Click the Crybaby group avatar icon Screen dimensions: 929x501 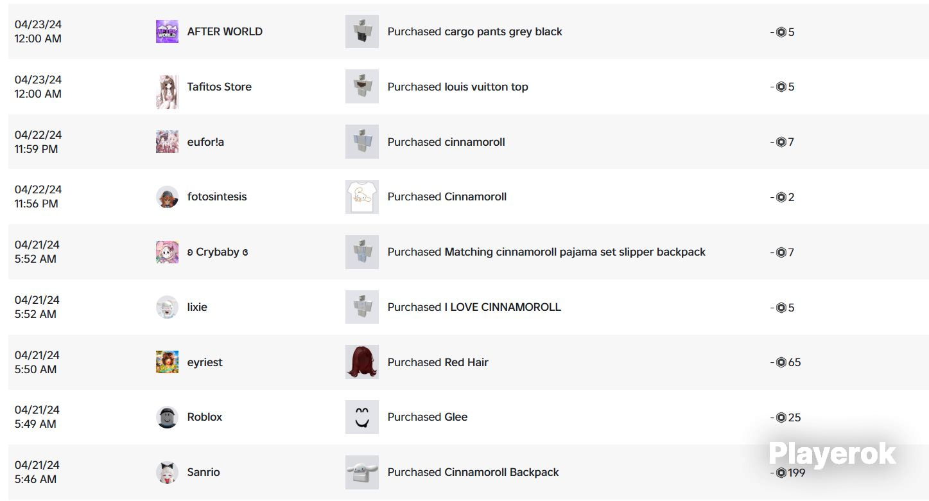coord(167,252)
